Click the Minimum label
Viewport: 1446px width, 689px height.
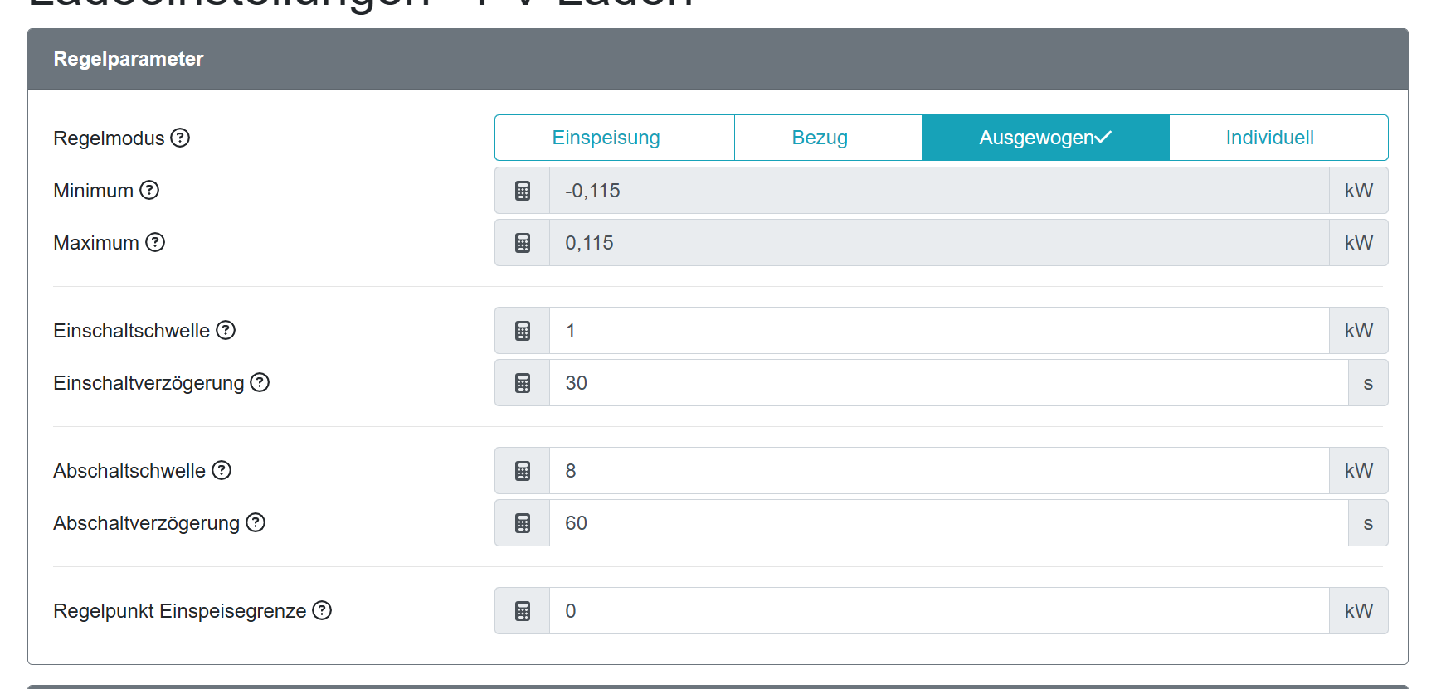(93, 191)
